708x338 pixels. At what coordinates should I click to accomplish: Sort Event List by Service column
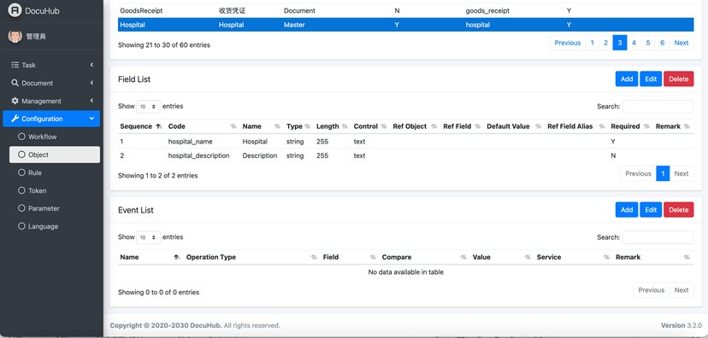(x=574, y=257)
